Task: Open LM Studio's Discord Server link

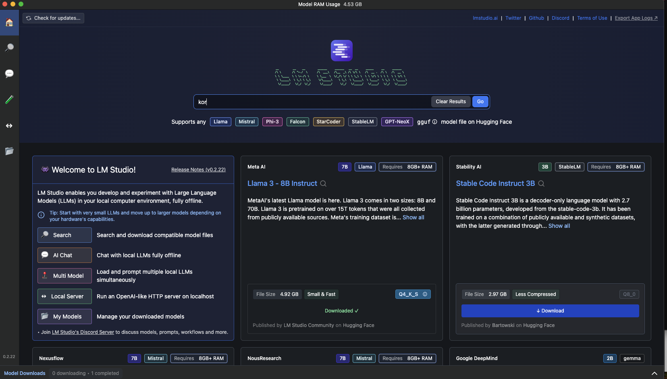Action: click(83, 332)
